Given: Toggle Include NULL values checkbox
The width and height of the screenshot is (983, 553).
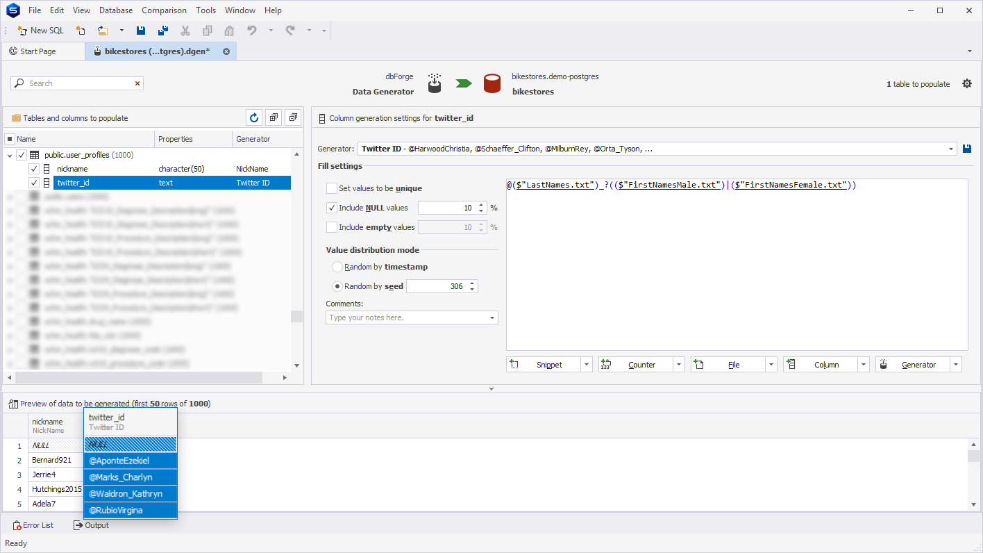Looking at the screenshot, I should pyautogui.click(x=331, y=208).
